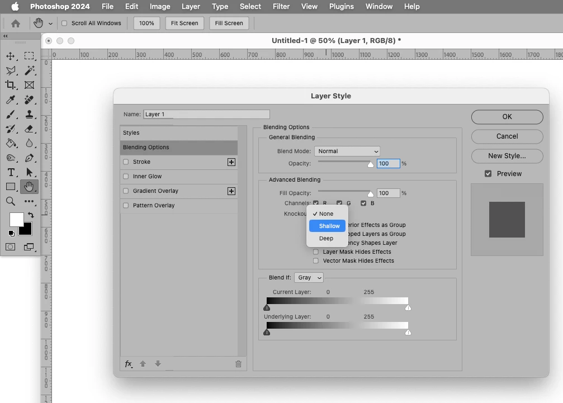563x403 pixels.
Task: Check Layer Mask Hides Effects
Action: [x=316, y=252]
